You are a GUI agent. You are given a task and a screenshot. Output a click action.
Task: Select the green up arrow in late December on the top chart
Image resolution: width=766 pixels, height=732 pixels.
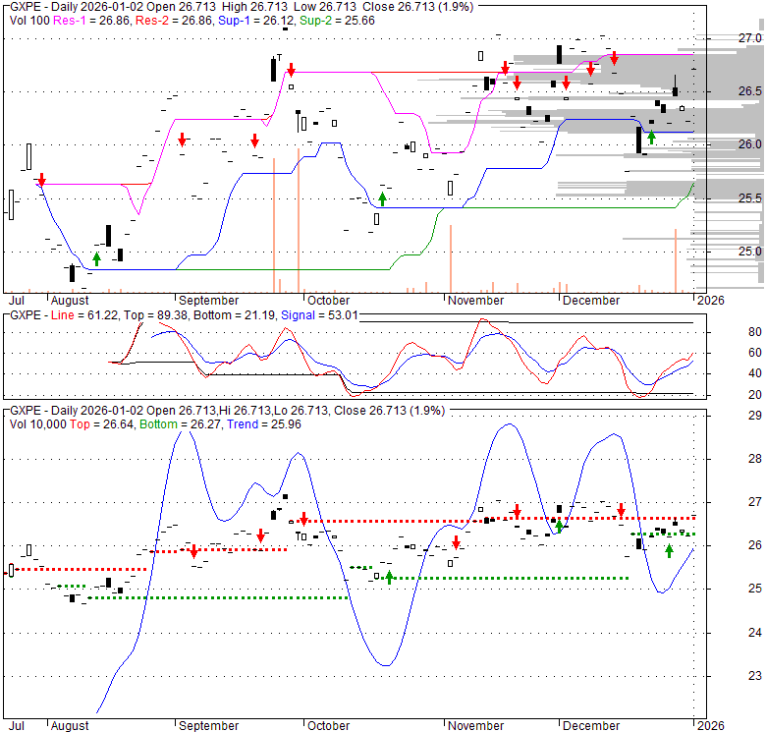(x=651, y=138)
